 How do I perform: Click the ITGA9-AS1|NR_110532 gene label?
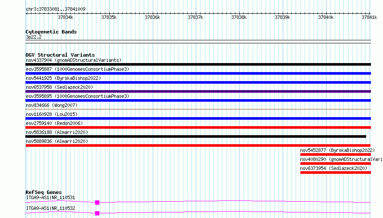click(50, 208)
